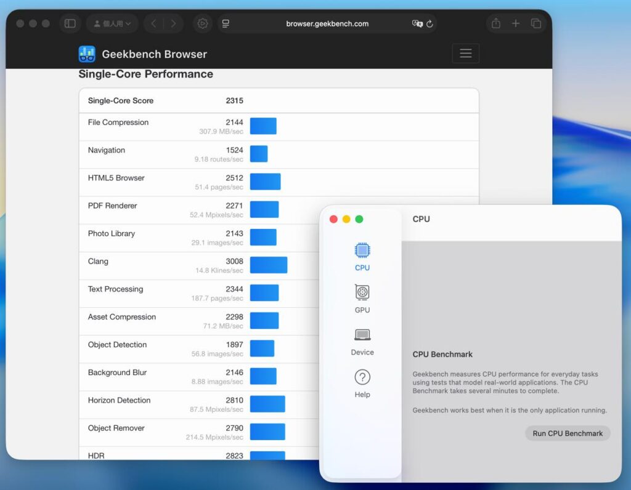Image resolution: width=631 pixels, height=490 pixels.
Task: Open the 個人用 profile dropdown
Action: pos(112,24)
